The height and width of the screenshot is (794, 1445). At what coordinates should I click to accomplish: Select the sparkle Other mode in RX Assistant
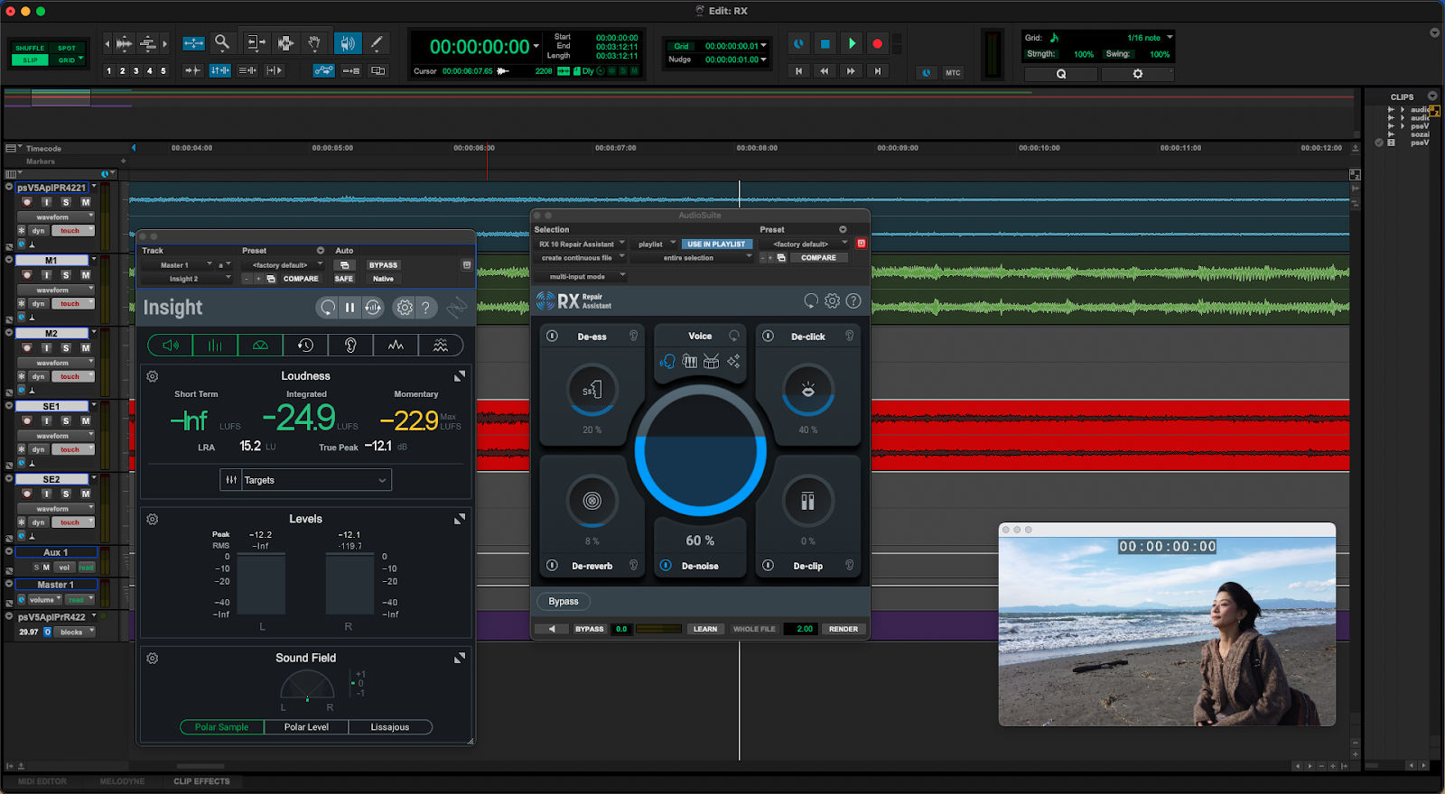coord(733,362)
